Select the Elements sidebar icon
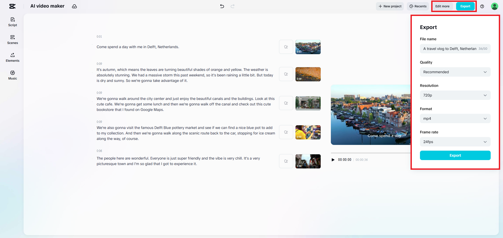Screen dimensions: 503x238 tap(12, 57)
